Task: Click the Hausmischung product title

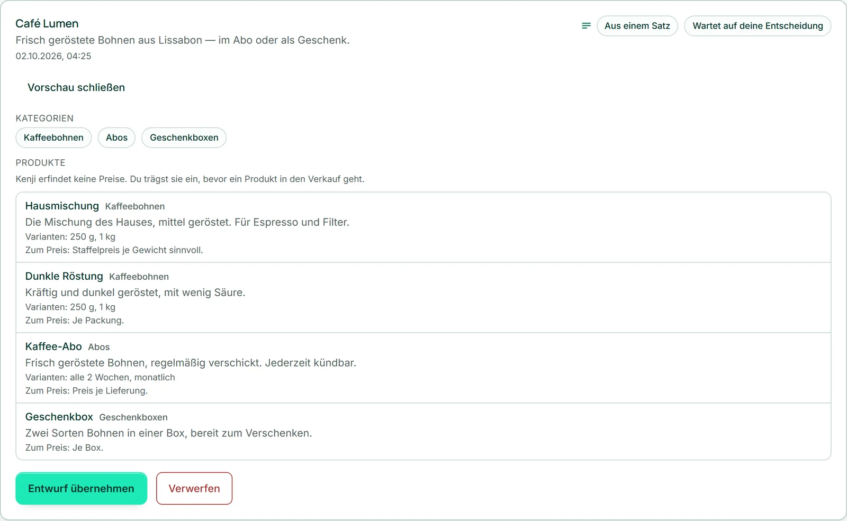Action: click(x=62, y=206)
